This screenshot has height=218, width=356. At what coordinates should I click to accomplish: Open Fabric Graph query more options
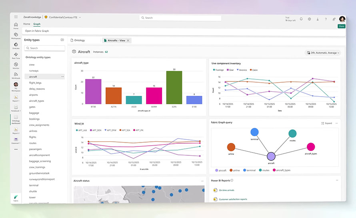click(x=337, y=123)
